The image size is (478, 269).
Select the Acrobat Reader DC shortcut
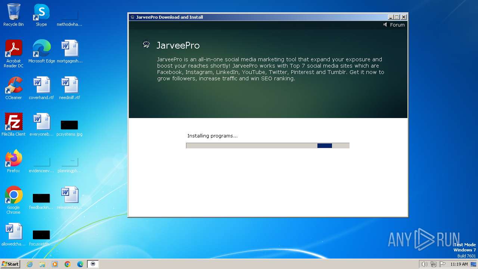[x=13, y=54]
